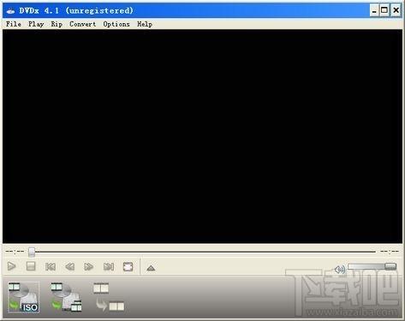Click the rip DVD to video files icon
This screenshot has height=321, width=405.
click(67, 297)
